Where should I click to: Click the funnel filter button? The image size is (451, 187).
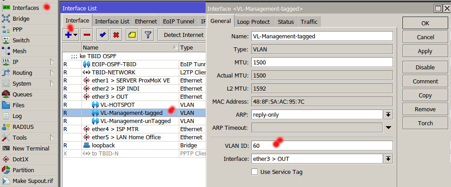point(148,35)
